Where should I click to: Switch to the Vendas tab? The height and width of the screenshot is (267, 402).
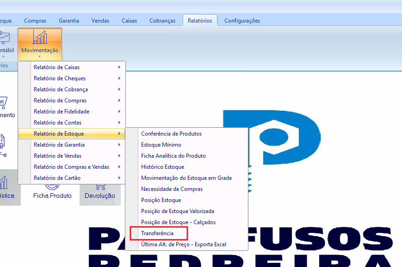[x=100, y=21]
